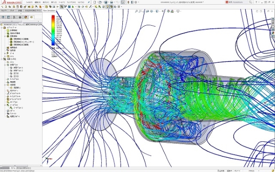
Task: Open the DisplayManager panel tab
Action: coord(26,17)
